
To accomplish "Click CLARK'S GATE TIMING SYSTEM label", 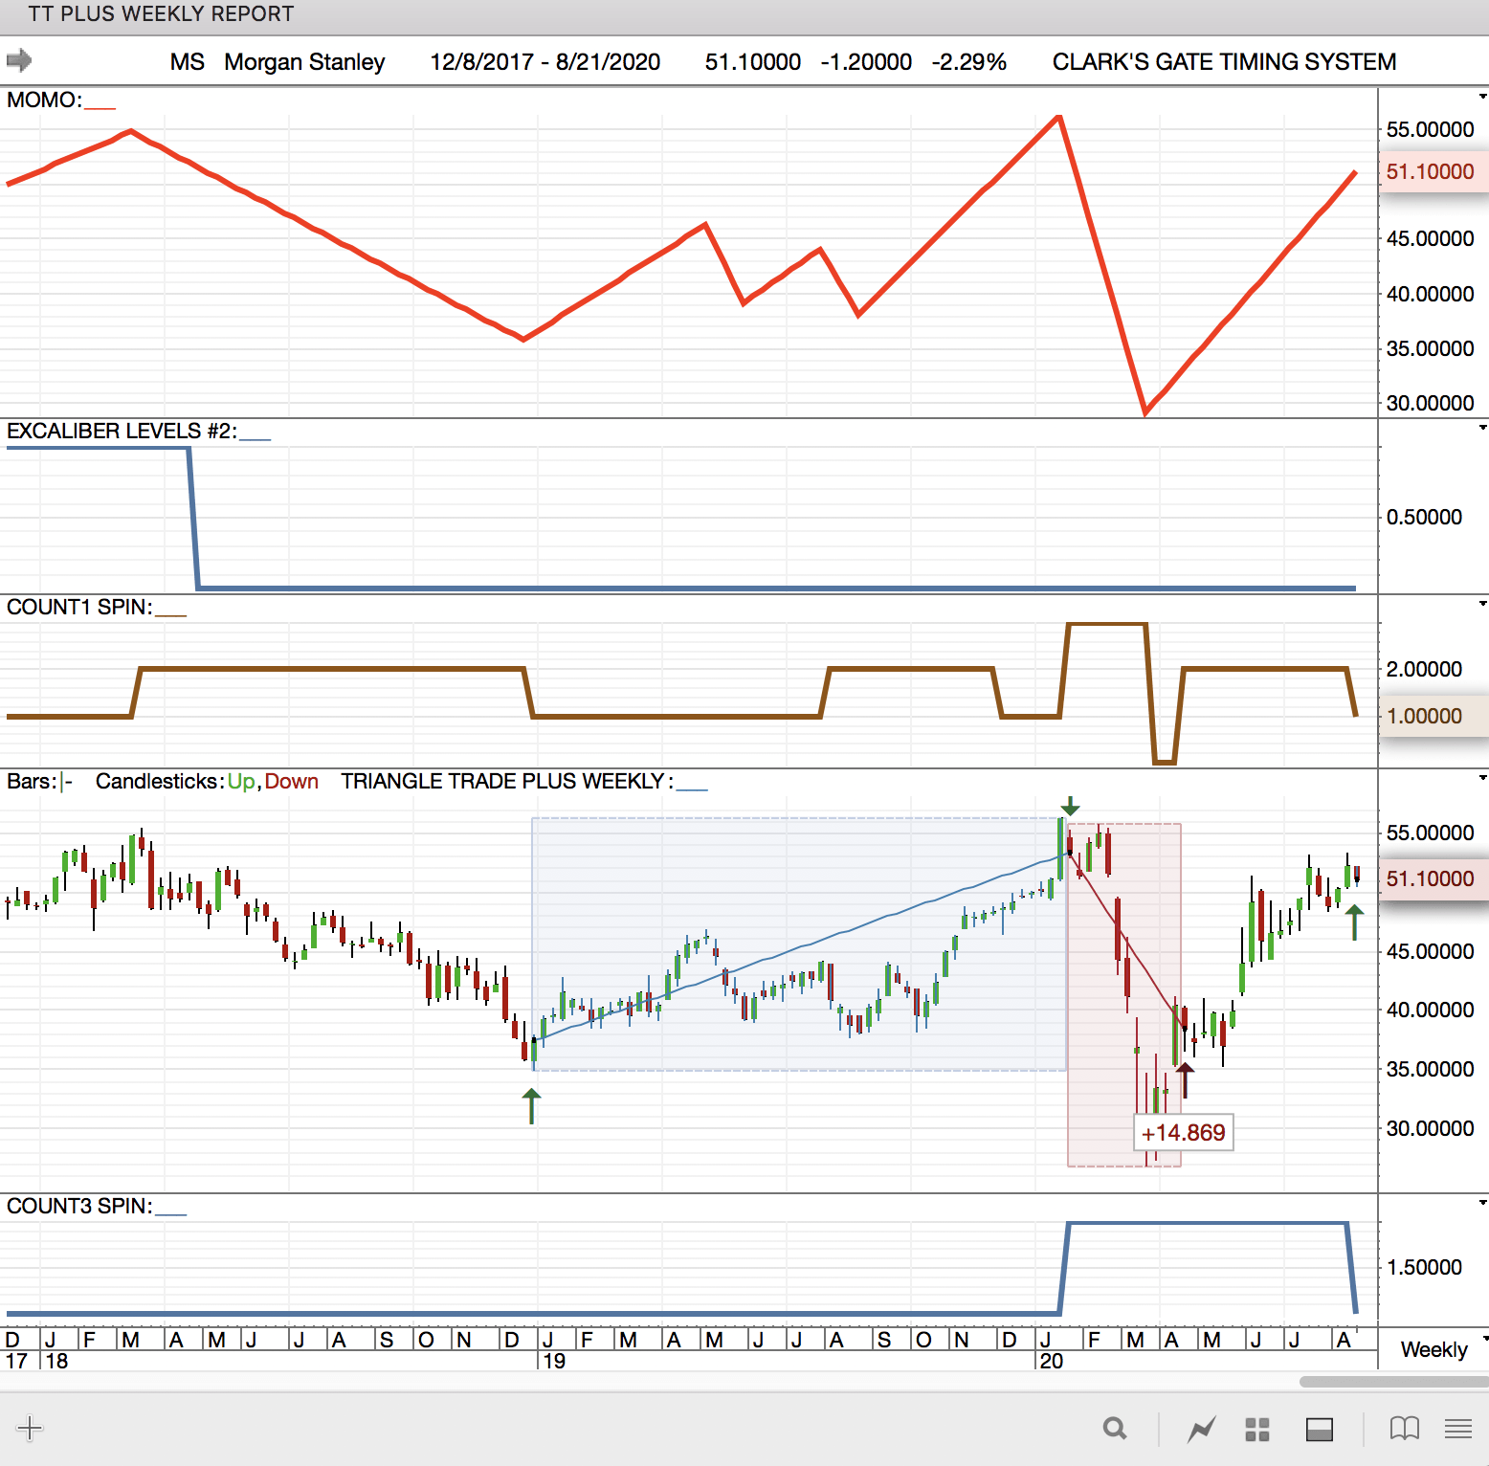I will (x=1224, y=62).
